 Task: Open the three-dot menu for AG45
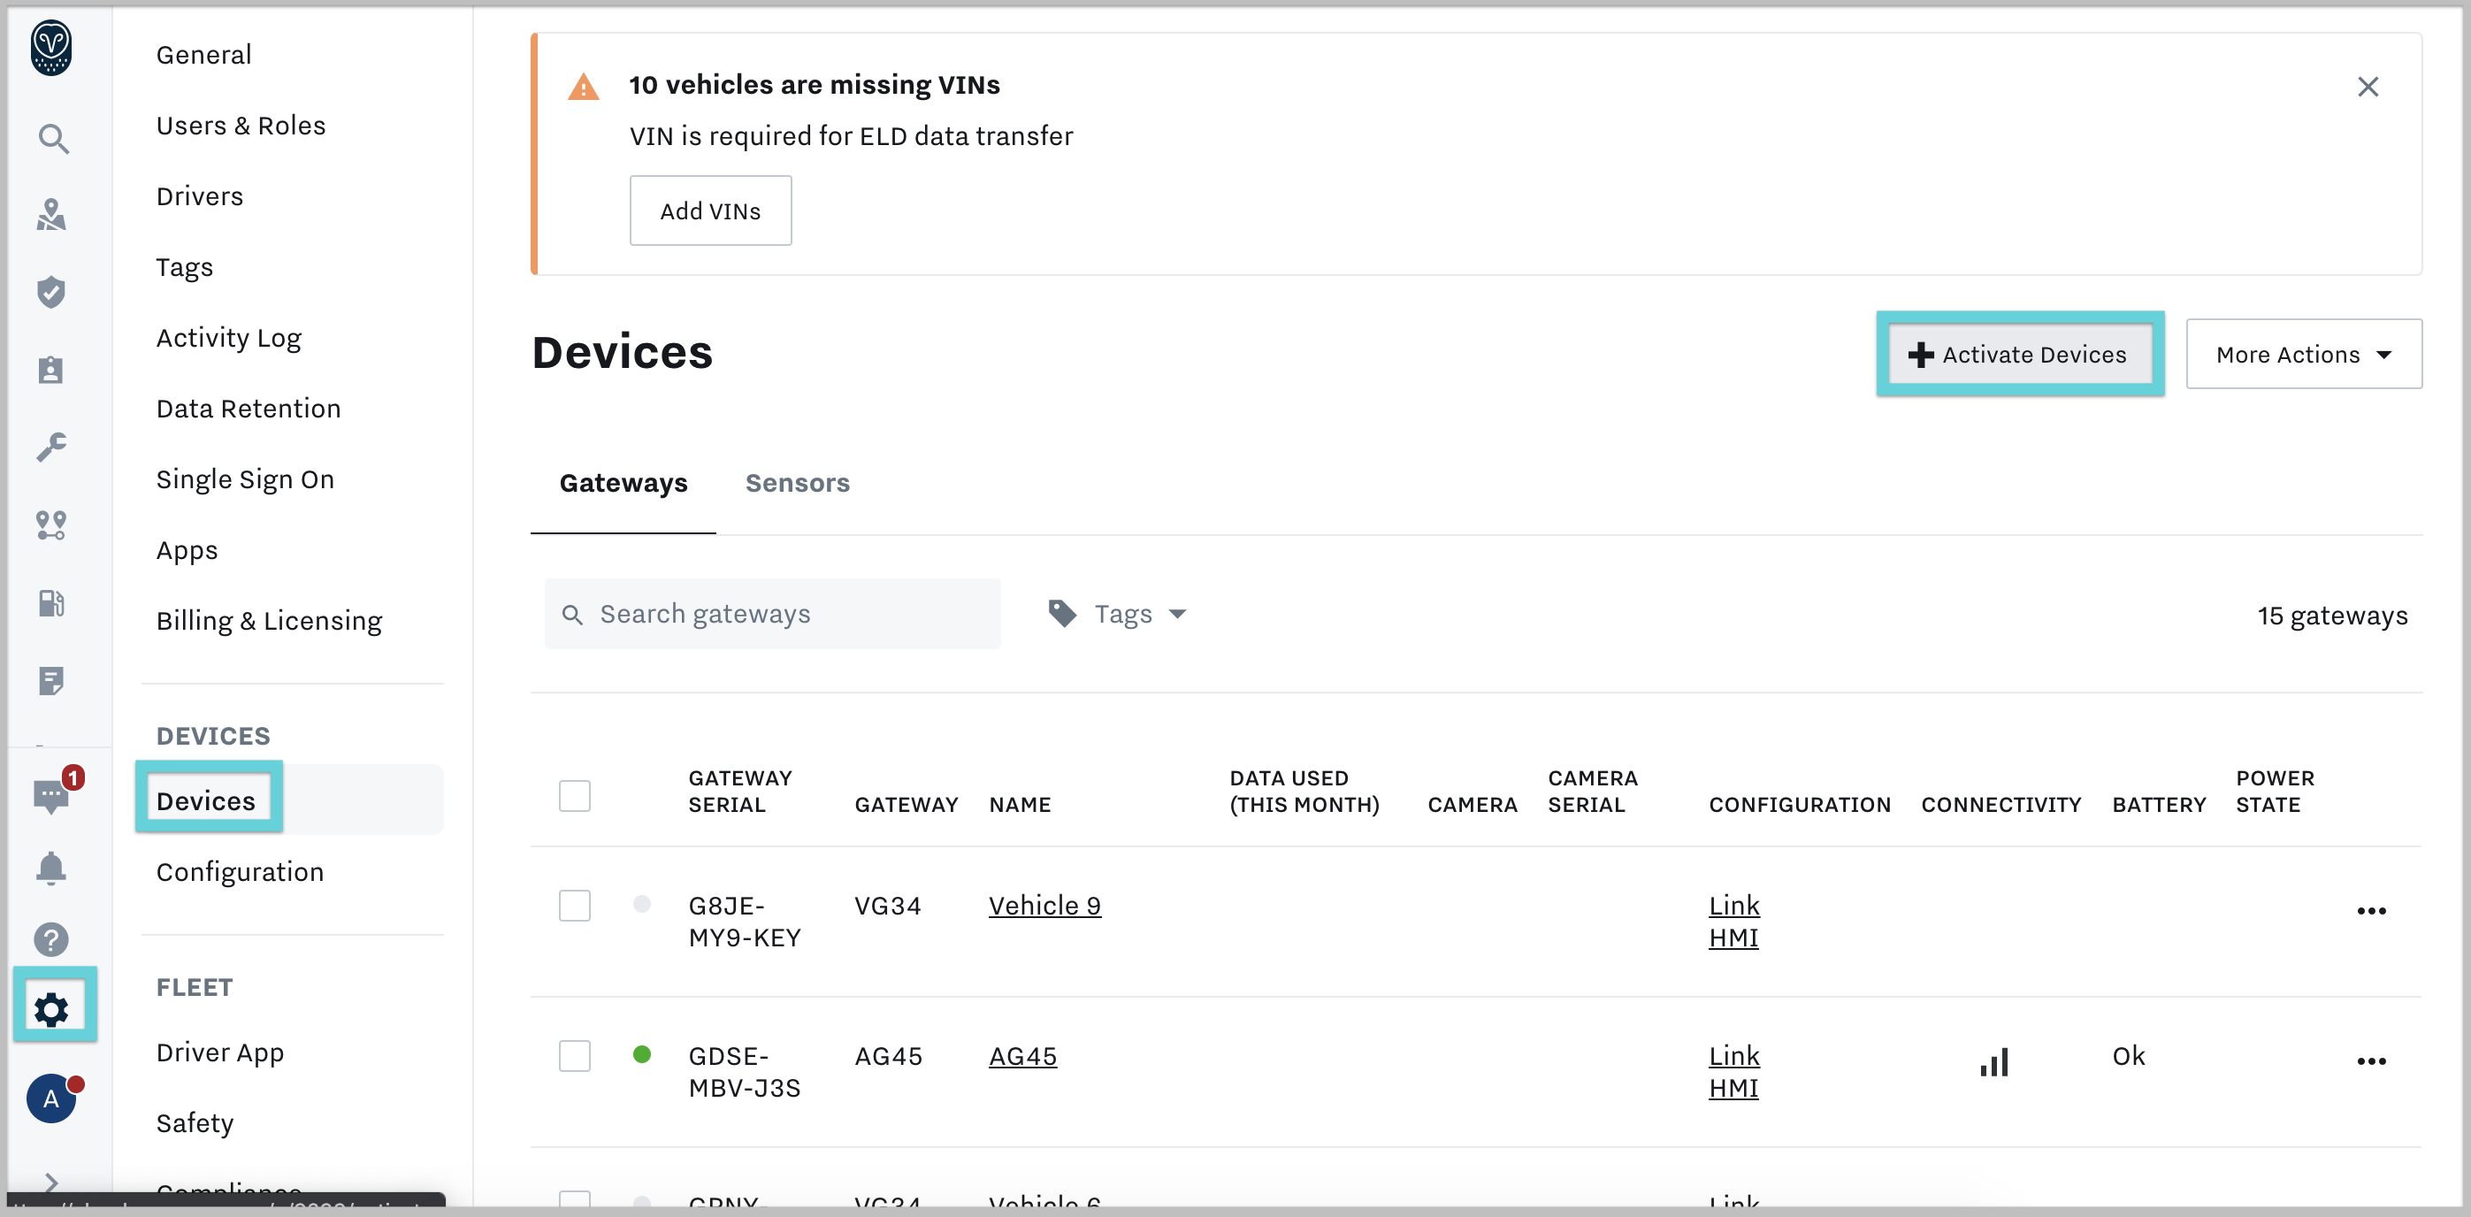(2371, 1061)
